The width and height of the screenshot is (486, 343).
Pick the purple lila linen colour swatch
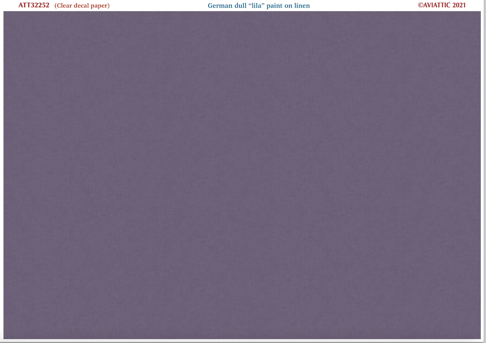pos(242,175)
